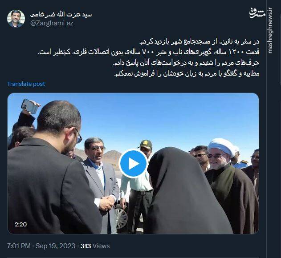Click the 313 Views counter
Screen dimensions: 281x258
coord(95,246)
